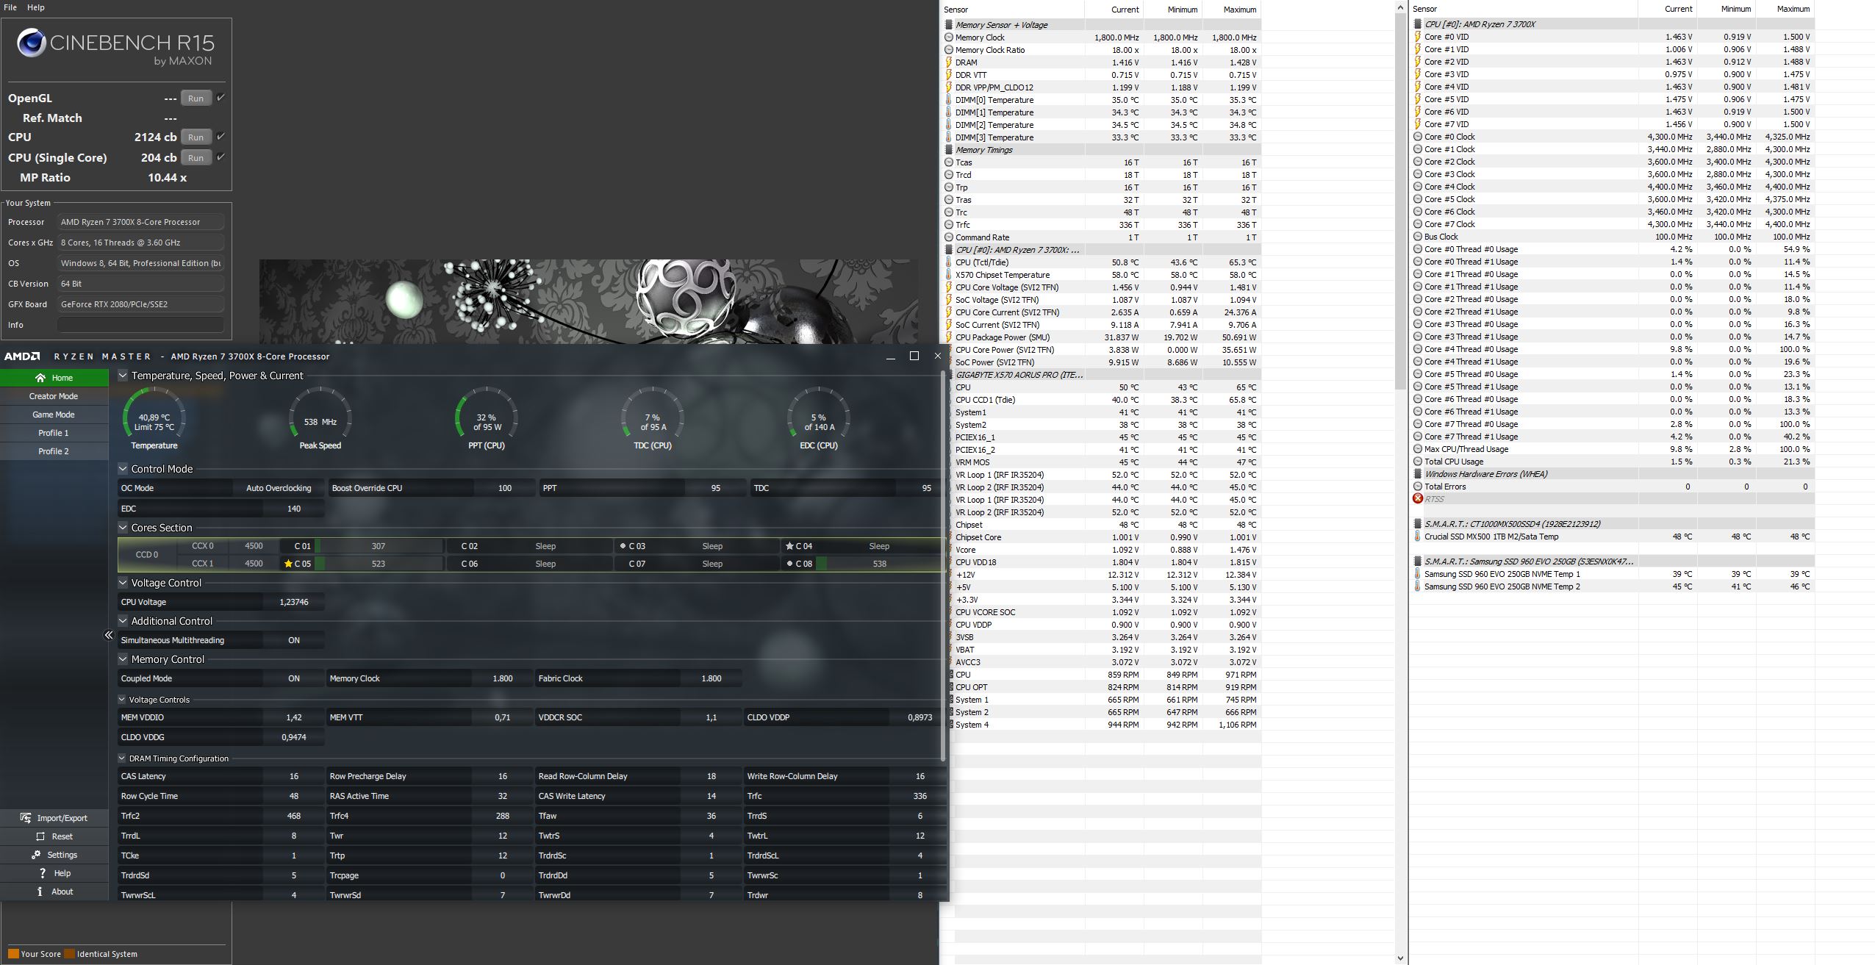Toggle the CPU (Single Core) checkmark
Image resolution: width=1875 pixels, height=965 pixels.
point(221,157)
